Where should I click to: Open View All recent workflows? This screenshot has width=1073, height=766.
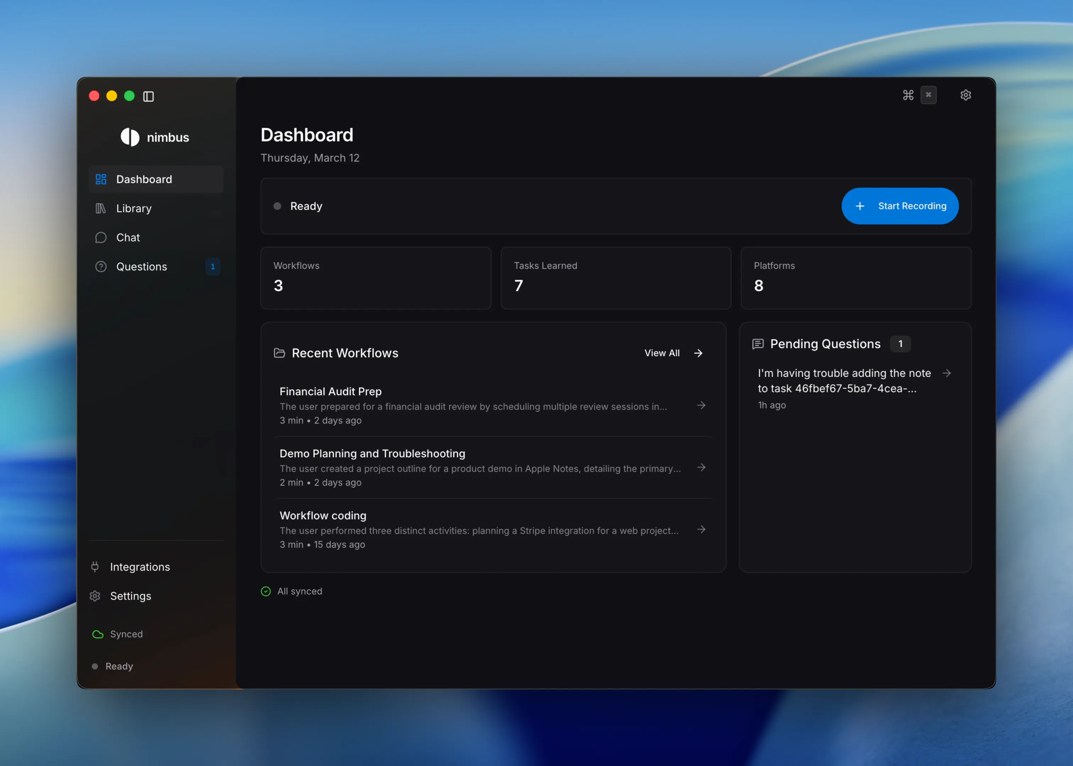(x=674, y=353)
